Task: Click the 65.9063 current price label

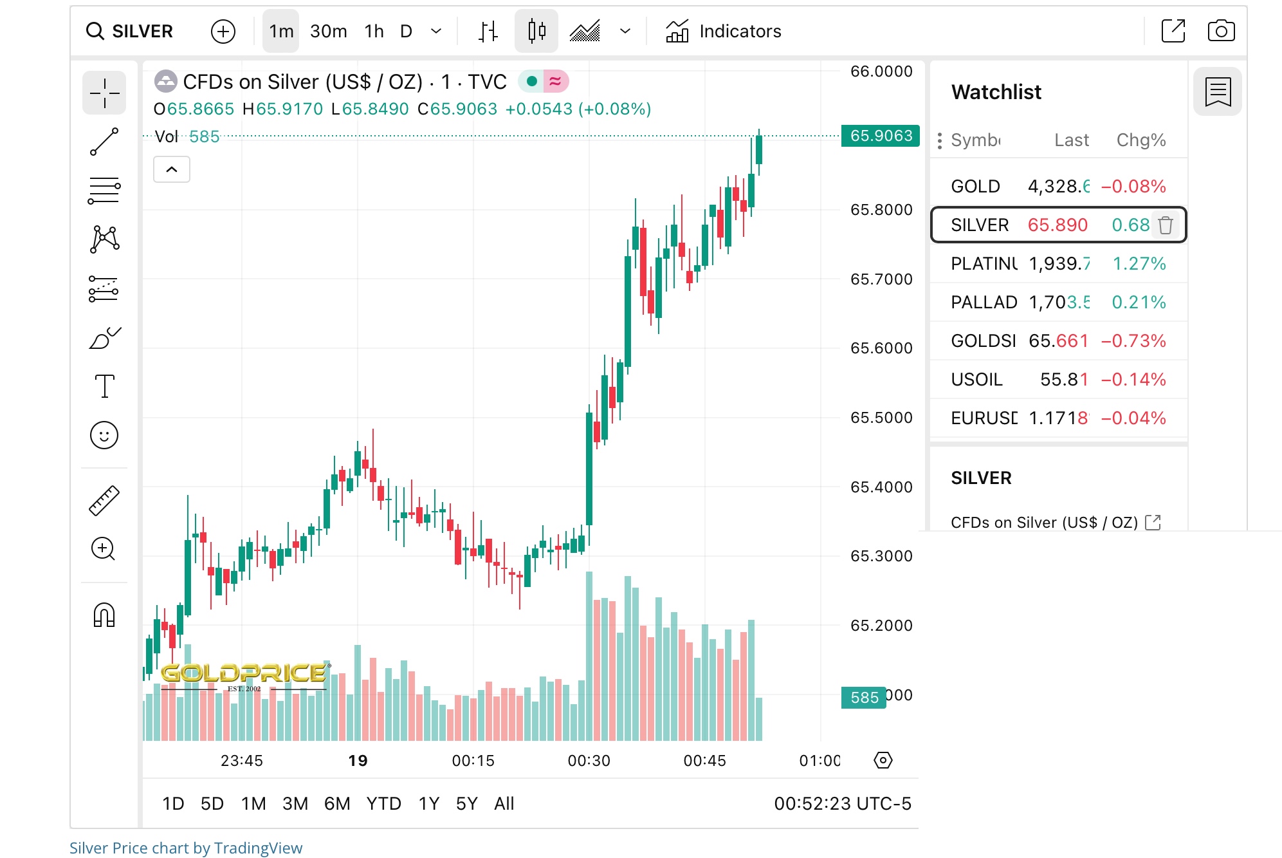Action: coord(880,136)
